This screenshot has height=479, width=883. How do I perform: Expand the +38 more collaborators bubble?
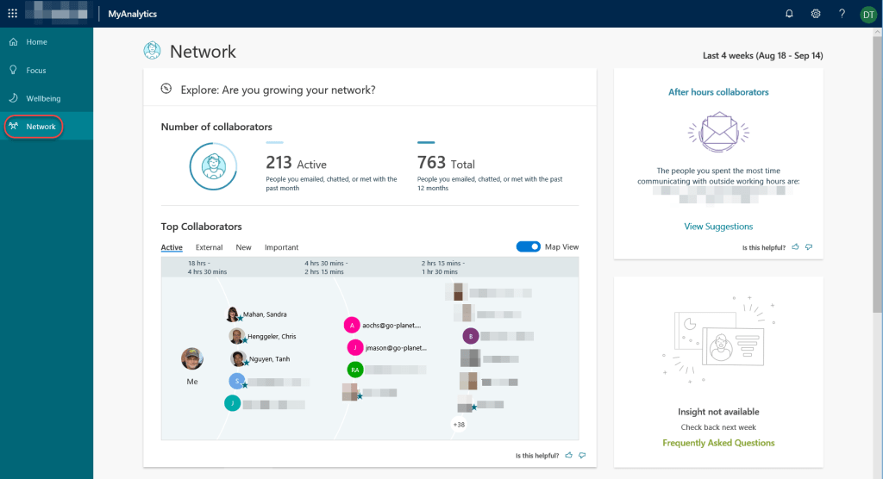pos(458,424)
